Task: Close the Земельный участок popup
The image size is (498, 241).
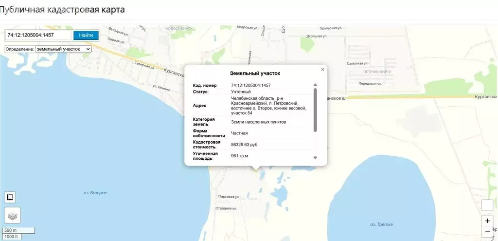Action: pos(322,70)
